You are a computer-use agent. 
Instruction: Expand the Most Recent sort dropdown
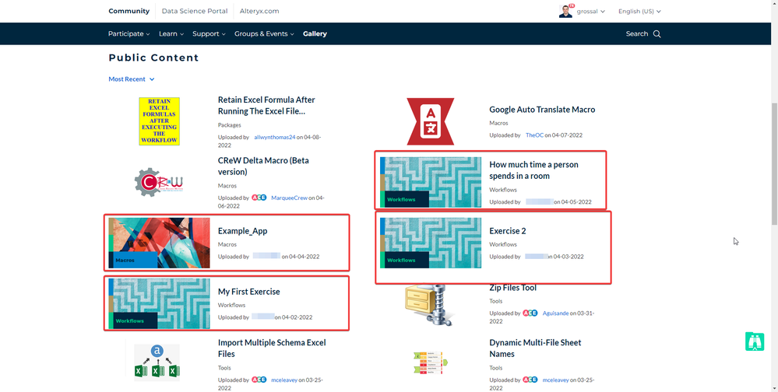132,79
